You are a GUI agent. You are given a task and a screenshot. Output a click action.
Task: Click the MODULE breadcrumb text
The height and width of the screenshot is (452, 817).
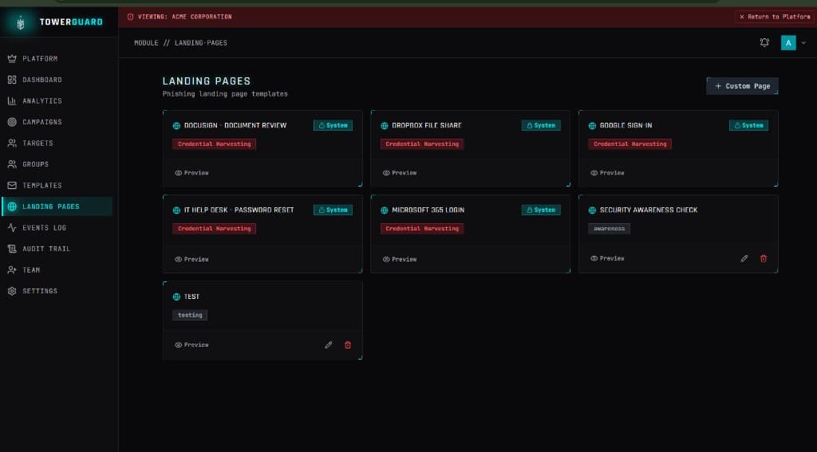coord(146,43)
